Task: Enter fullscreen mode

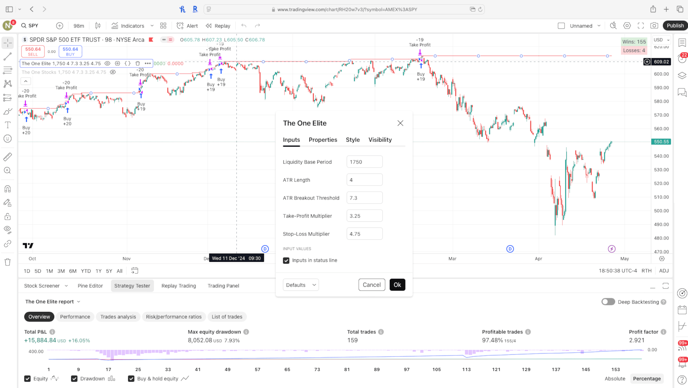Action: 641,25
